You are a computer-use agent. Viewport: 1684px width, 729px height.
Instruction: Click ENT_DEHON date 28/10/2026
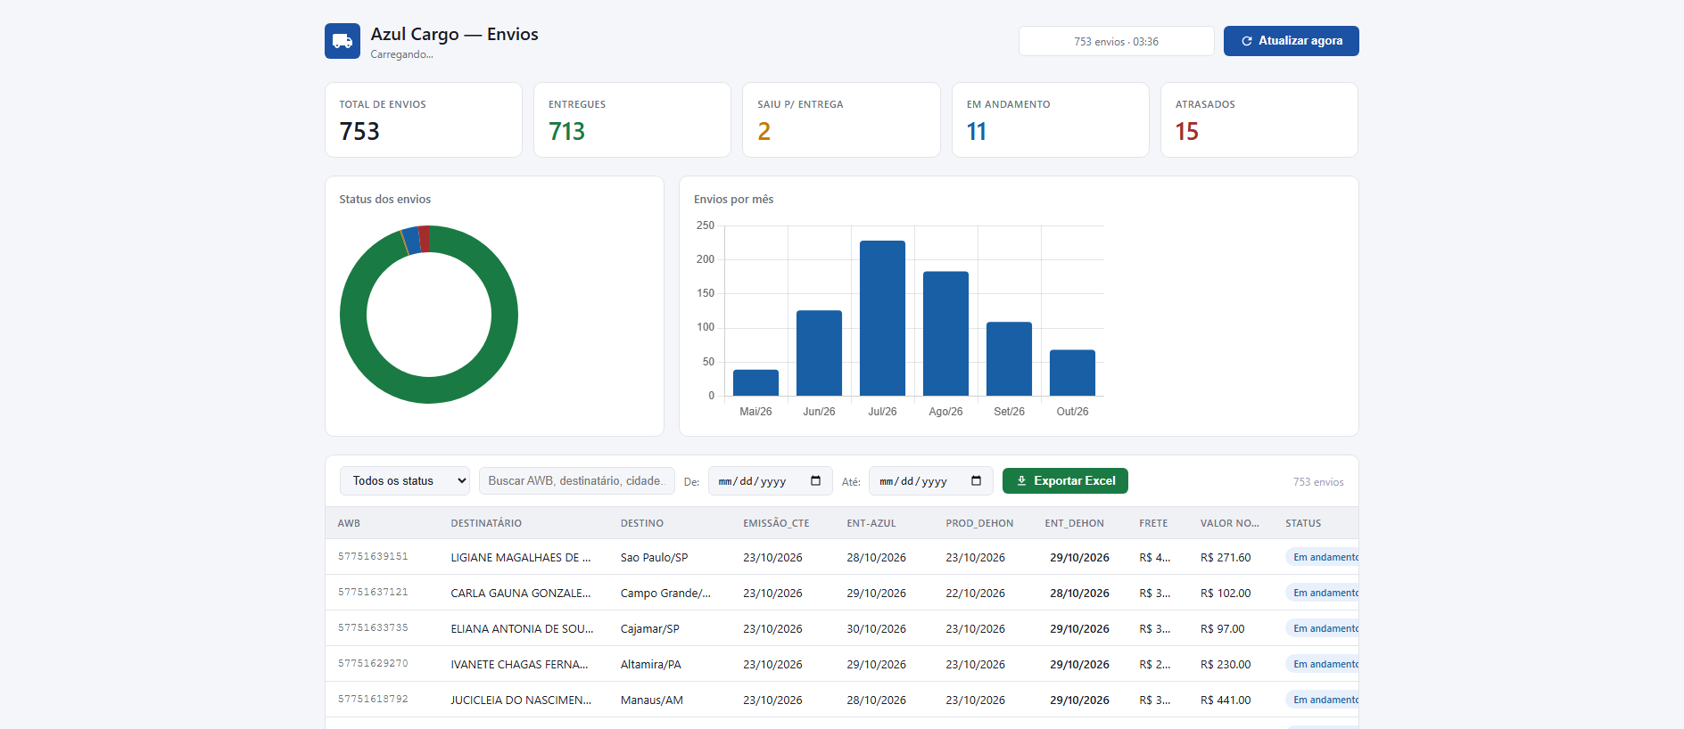pos(1079,594)
